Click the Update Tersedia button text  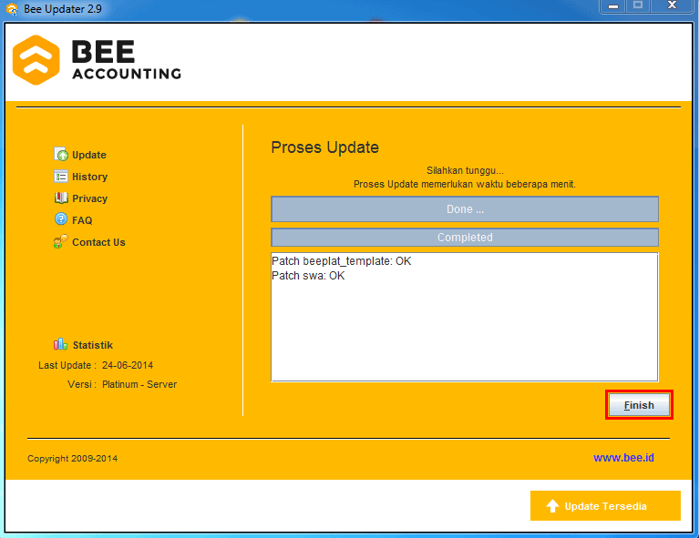(x=605, y=506)
